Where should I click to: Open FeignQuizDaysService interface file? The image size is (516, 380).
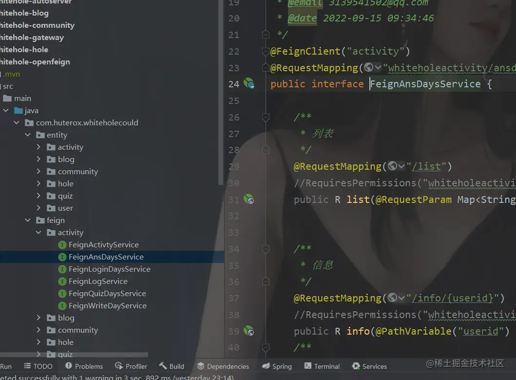click(107, 294)
